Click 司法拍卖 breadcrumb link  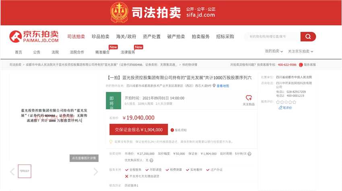15,65
